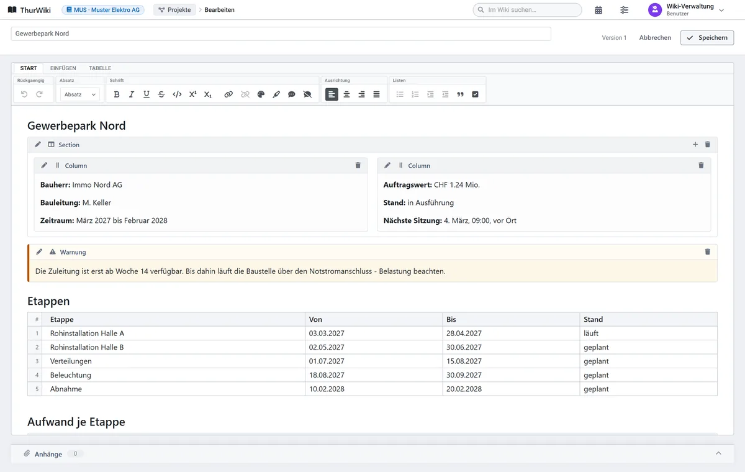Align text left
Screen dimensions: 745x472
(x=332, y=94)
